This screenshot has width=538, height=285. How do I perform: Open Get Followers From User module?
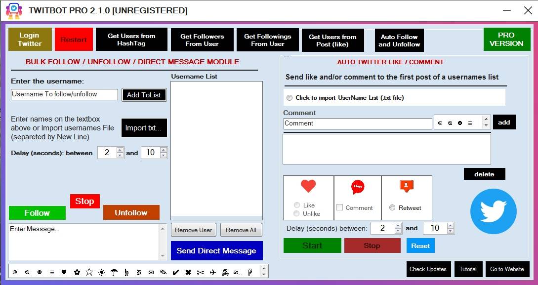(x=202, y=40)
